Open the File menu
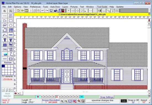 coord(4,7)
